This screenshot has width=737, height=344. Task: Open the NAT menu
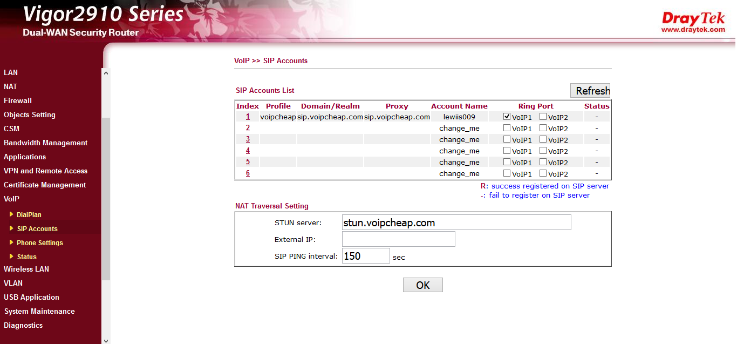coord(10,86)
